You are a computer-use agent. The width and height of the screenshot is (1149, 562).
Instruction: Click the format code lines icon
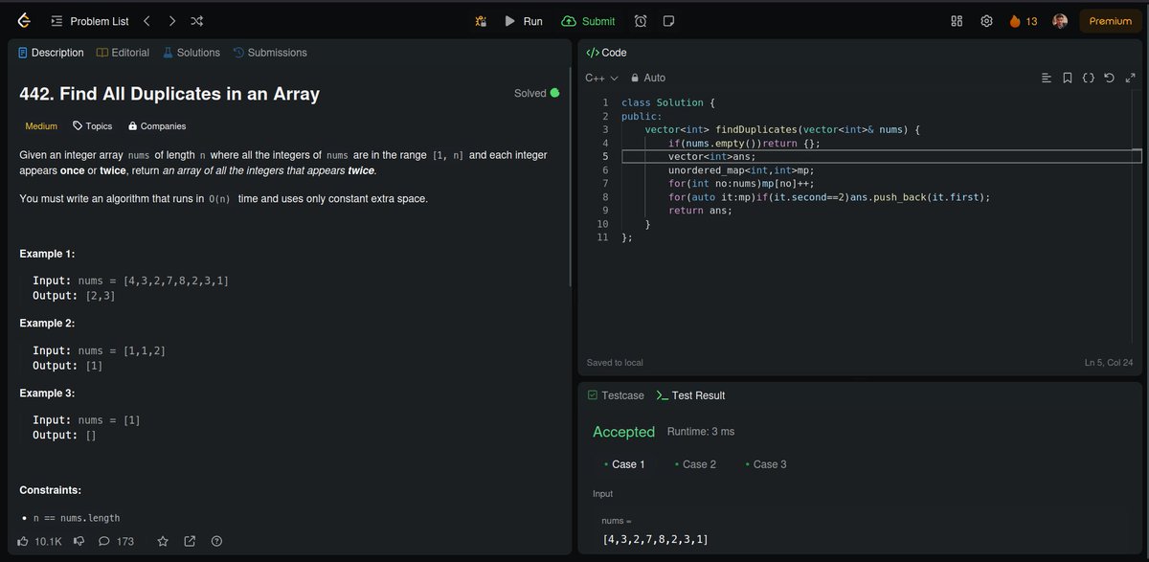click(x=1046, y=78)
